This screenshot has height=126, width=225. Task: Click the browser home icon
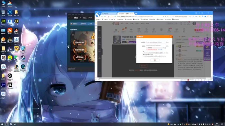coord(111,17)
